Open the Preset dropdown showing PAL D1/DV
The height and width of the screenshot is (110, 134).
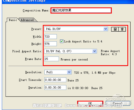(76, 29)
